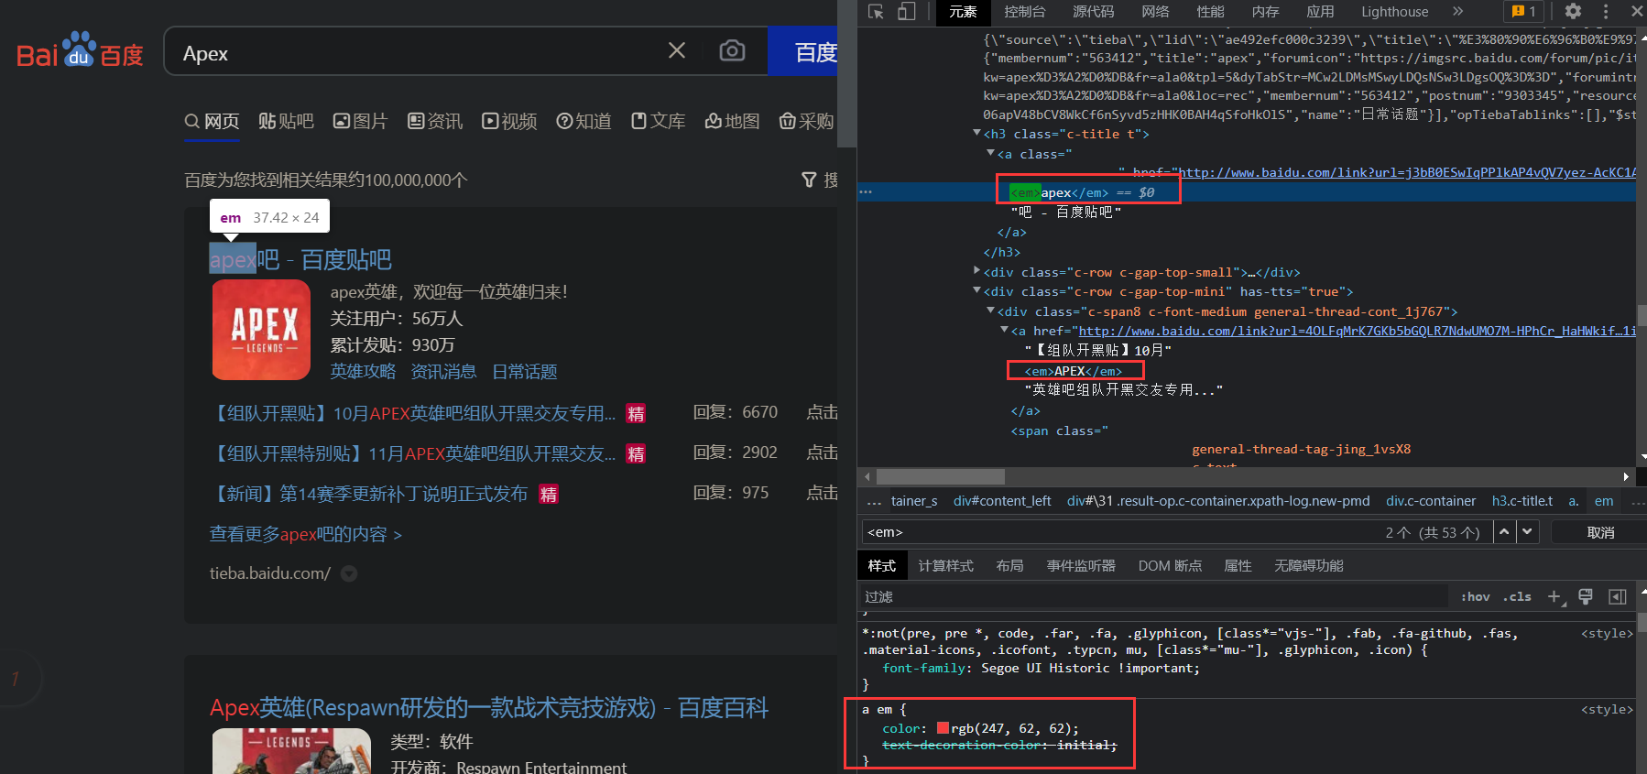The image size is (1647, 774).
Task: Open the 11月APEX英雄吧组队开黑 thread
Action: (x=414, y=453)
